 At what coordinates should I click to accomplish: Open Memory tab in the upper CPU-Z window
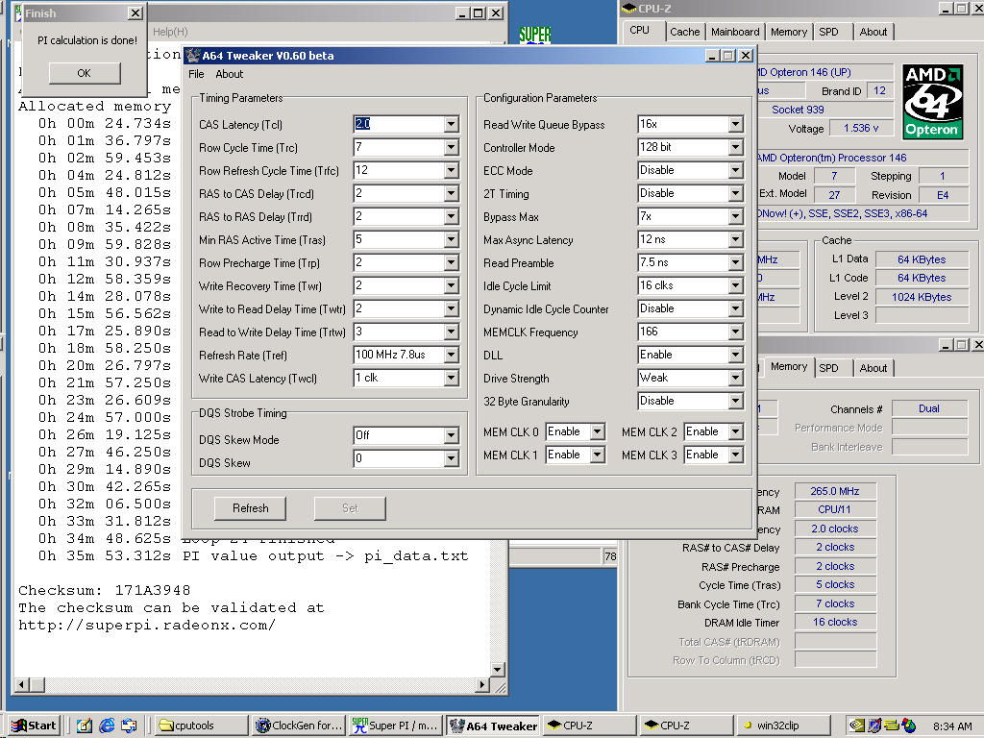click(x=789, y=32)
